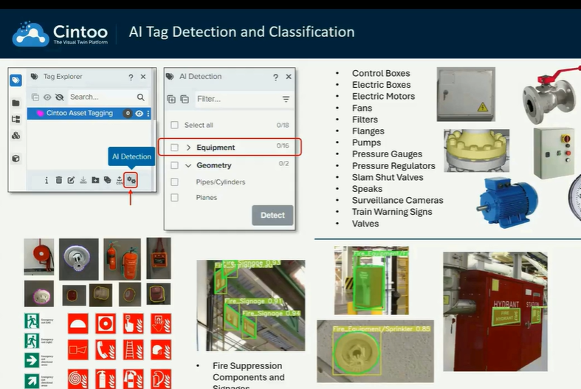Check the Select all checkbox

174,125
